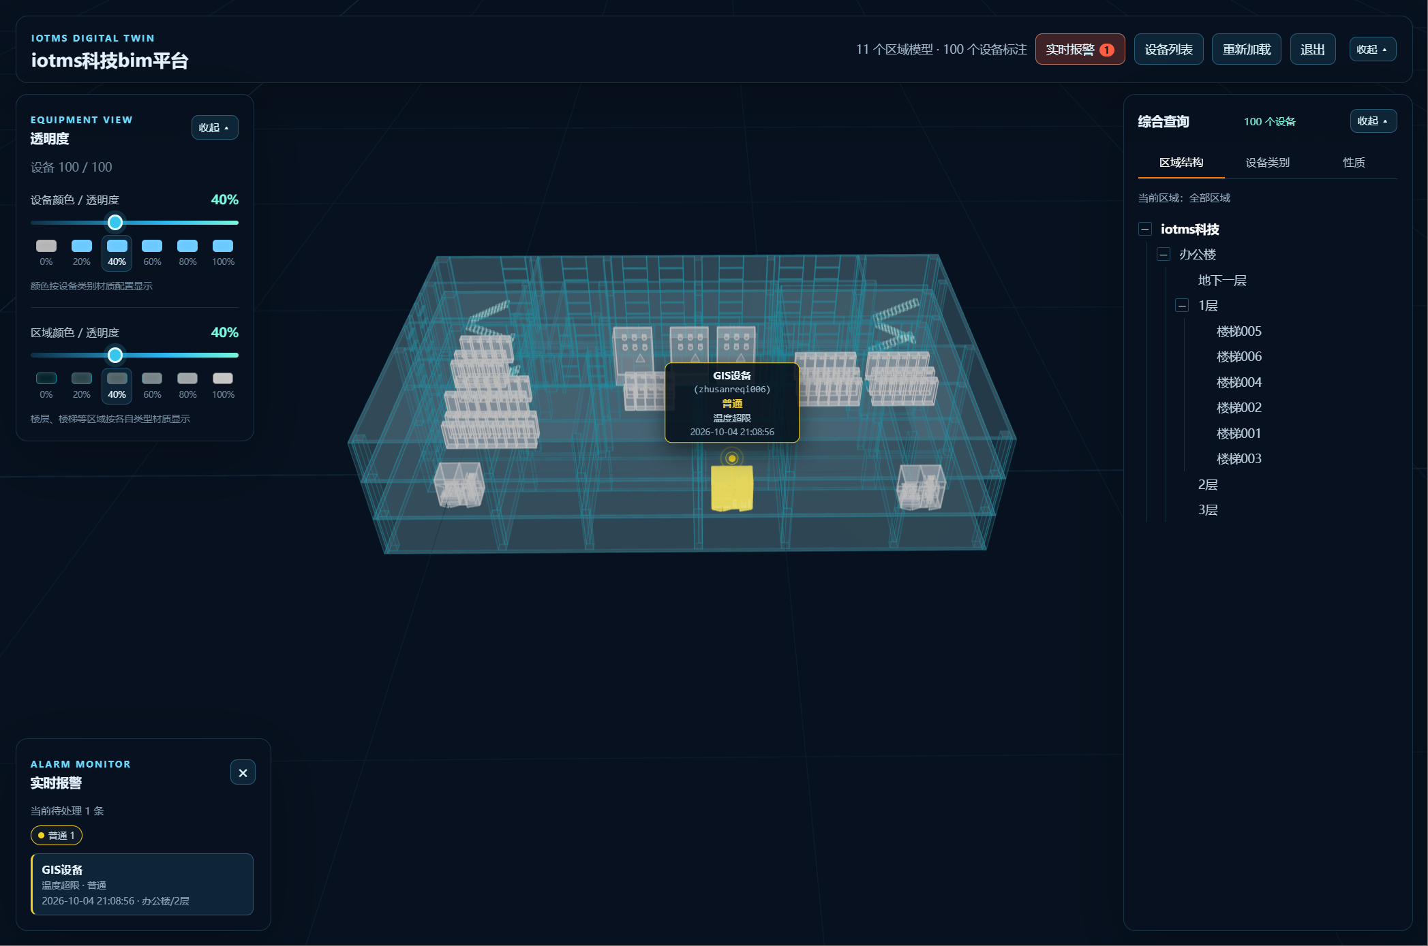
Task: Open the GIS设备 alarm card
Action: 142,884
